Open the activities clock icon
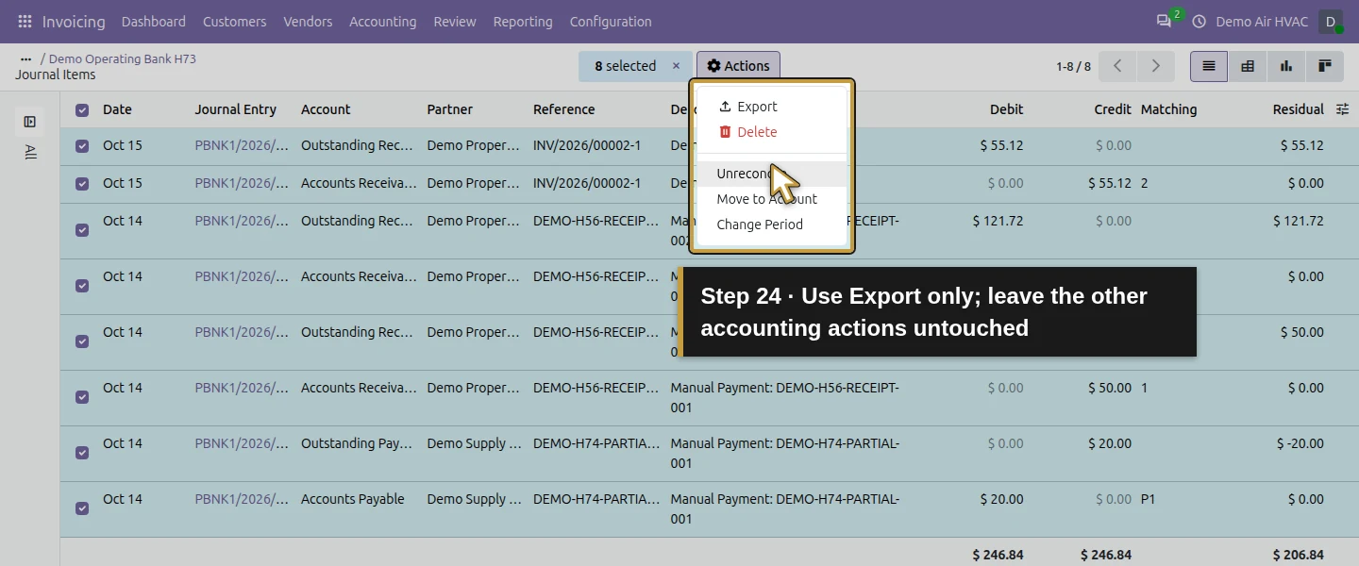The image size is (1359, 566). tap(1200, 21)
